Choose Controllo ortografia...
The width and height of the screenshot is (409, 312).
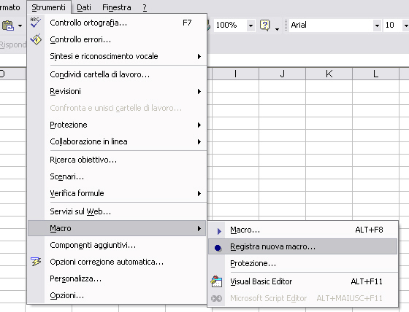coord(118,23)
